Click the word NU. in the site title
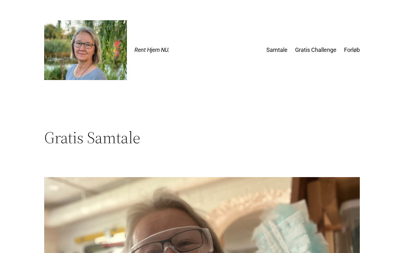 pos(165,50)
